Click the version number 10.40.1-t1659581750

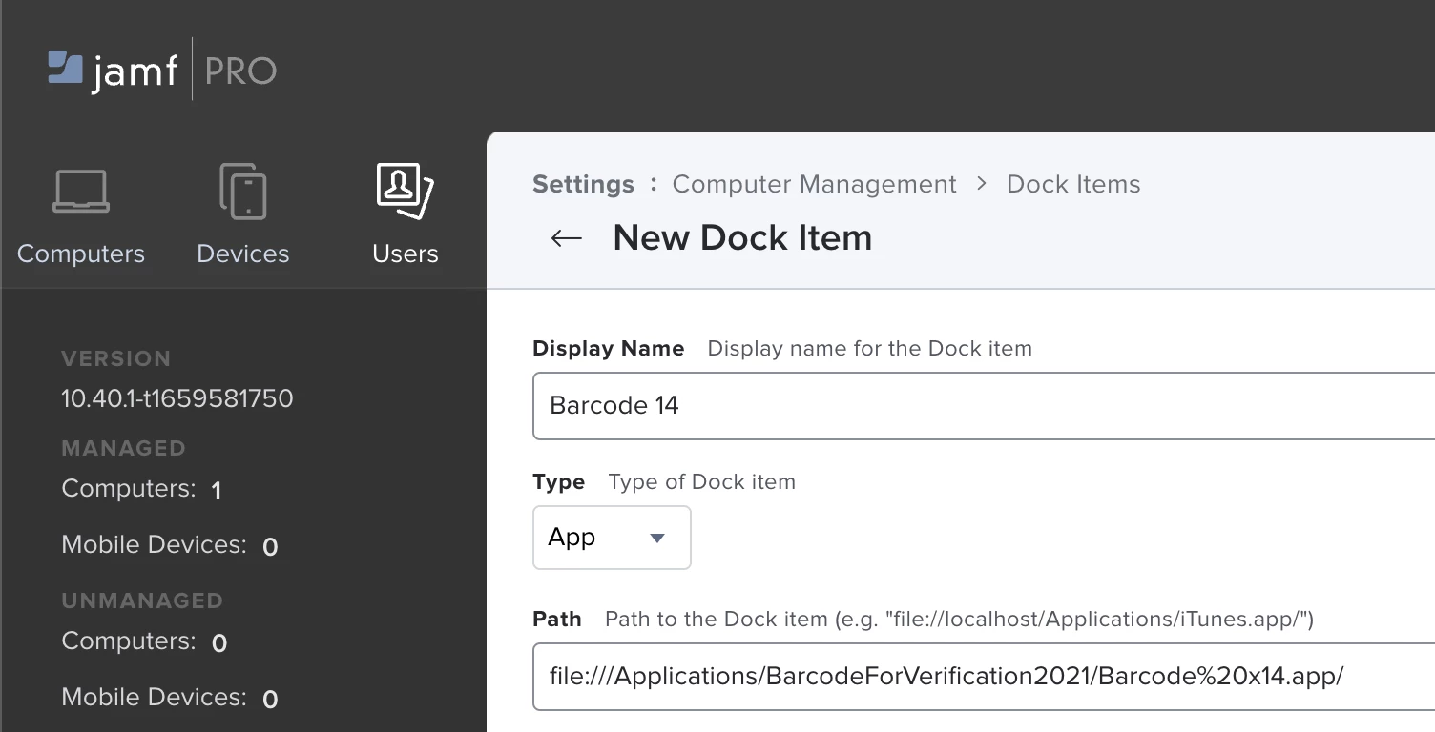177,398
